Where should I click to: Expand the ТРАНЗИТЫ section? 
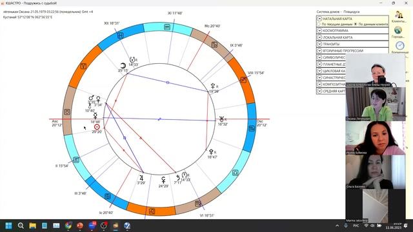pos(352,44)
